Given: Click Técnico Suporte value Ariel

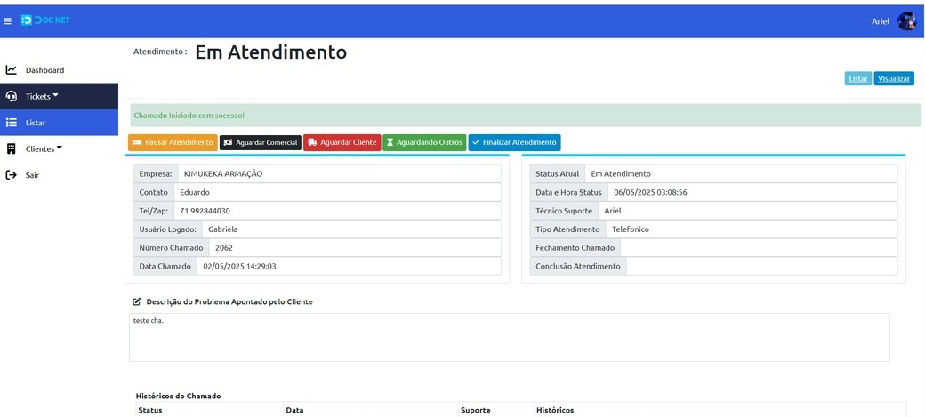Looking at the screenshot, I should (748, 211).
